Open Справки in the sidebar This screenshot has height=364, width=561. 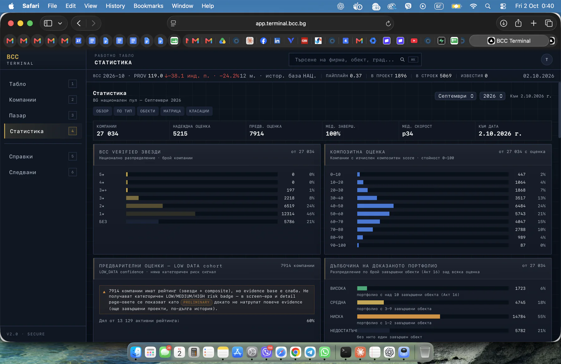coord(43,156)
